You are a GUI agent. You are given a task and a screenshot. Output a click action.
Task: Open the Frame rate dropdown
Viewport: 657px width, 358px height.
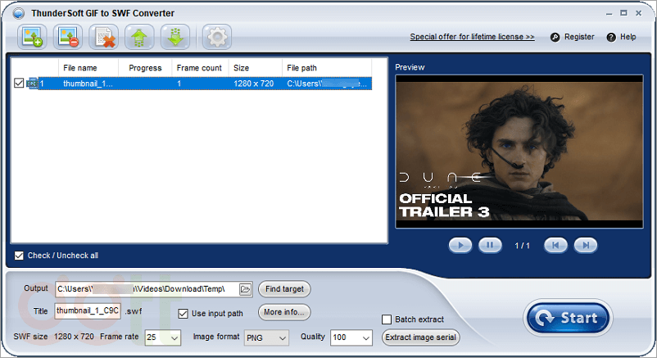click(174, 338)
